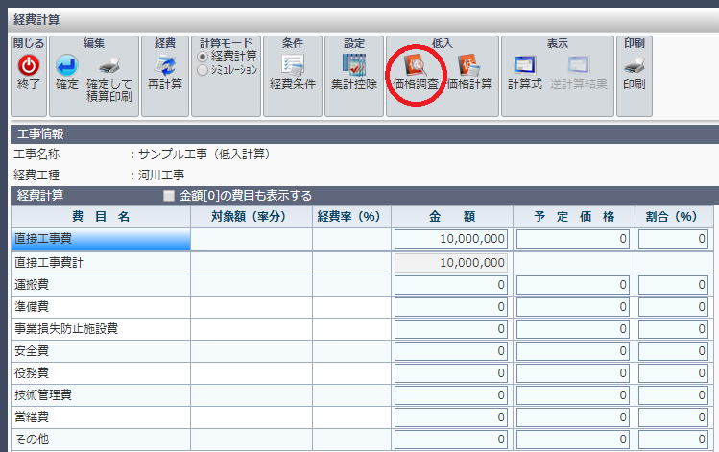Click 予定価格 field for 準備費

pyautogui.click(x=573, y=307)
